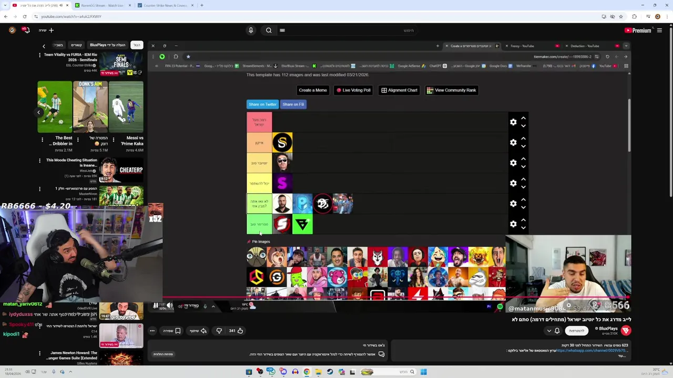Click the orange second tier label
673x378 pixels.
259,143
